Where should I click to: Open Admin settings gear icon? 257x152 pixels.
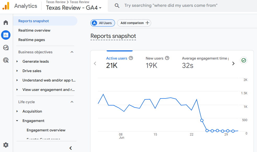click(x=6, y=145)
